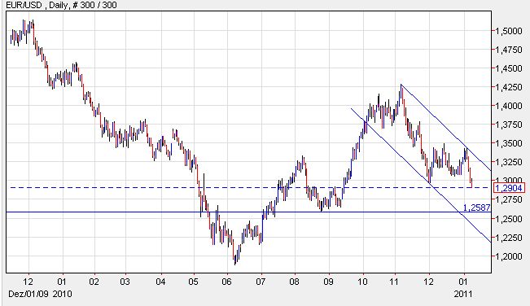Click the 1,3750 price axis label
The height and width of the screenshot is (306, 530).
509,125
